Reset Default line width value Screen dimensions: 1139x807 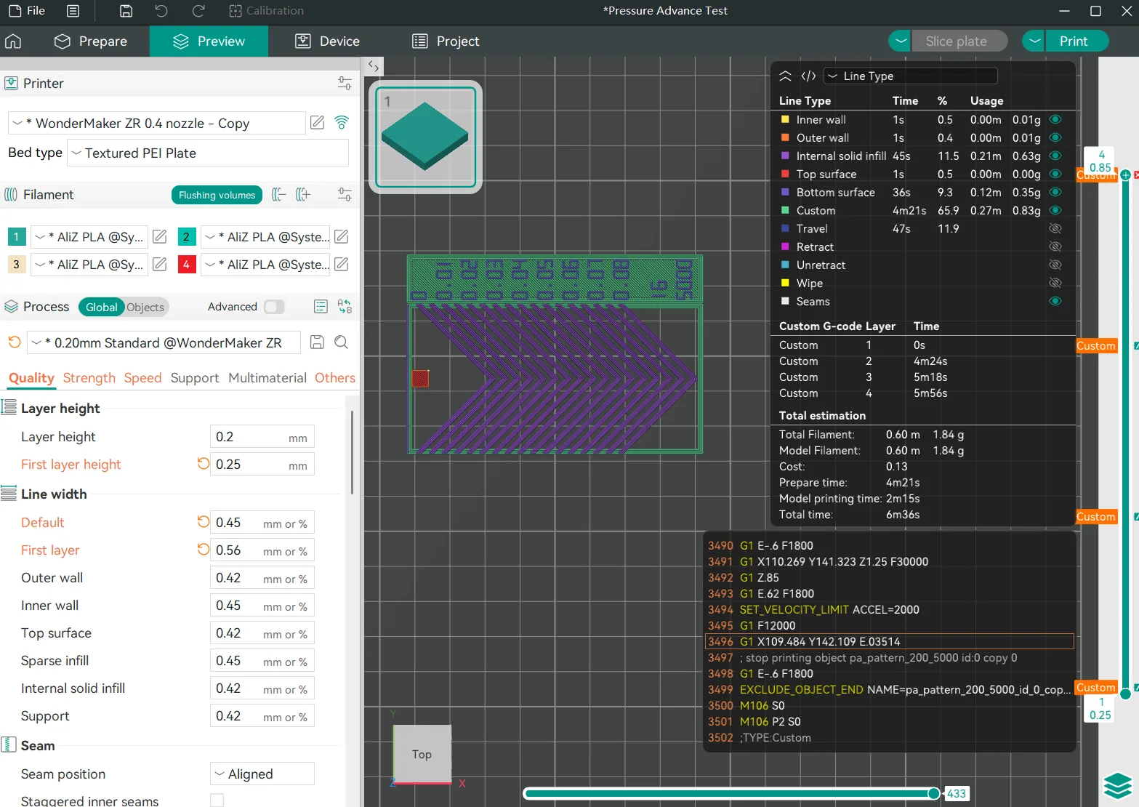pos(204,522)
